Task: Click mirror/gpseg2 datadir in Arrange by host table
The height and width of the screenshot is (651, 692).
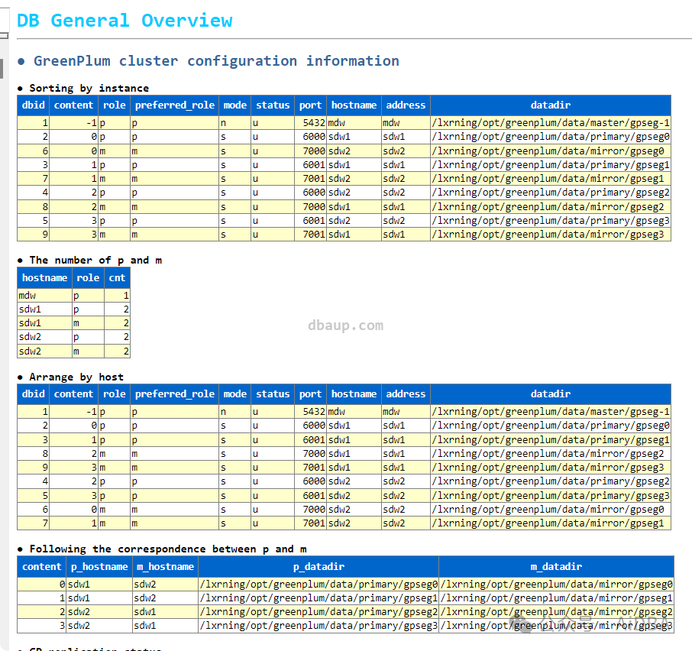Action: point(551,454)
